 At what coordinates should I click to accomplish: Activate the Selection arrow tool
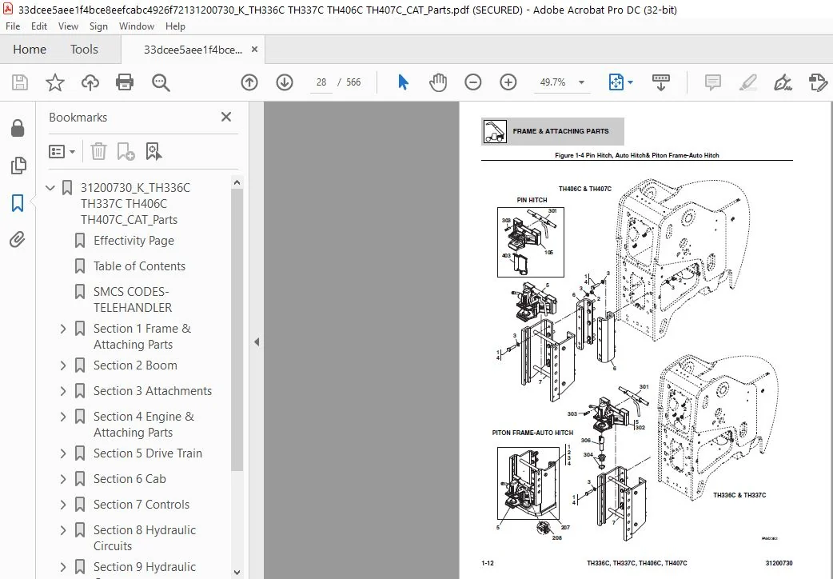[403, 82]
